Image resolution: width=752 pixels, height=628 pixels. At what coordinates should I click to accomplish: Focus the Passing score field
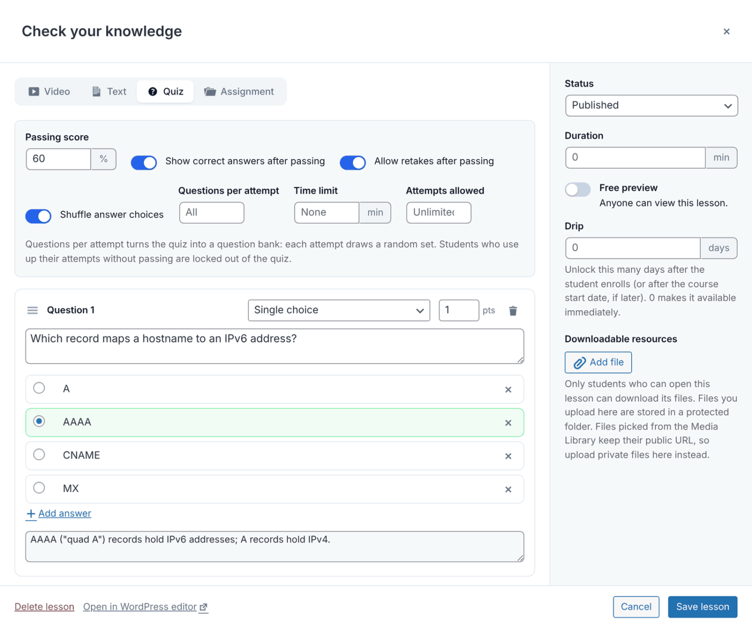coord(59,159)
